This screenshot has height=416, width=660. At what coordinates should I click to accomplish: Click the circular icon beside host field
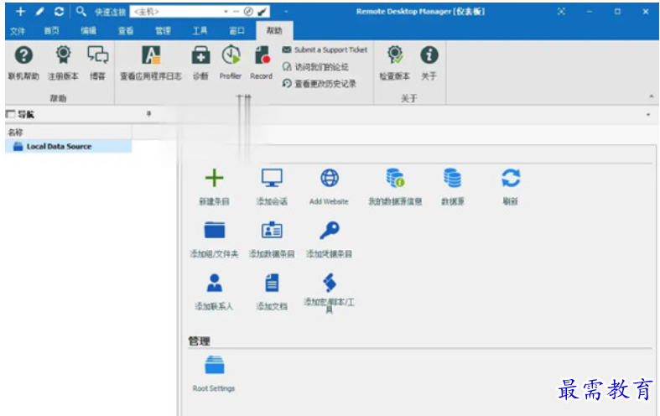248,12
